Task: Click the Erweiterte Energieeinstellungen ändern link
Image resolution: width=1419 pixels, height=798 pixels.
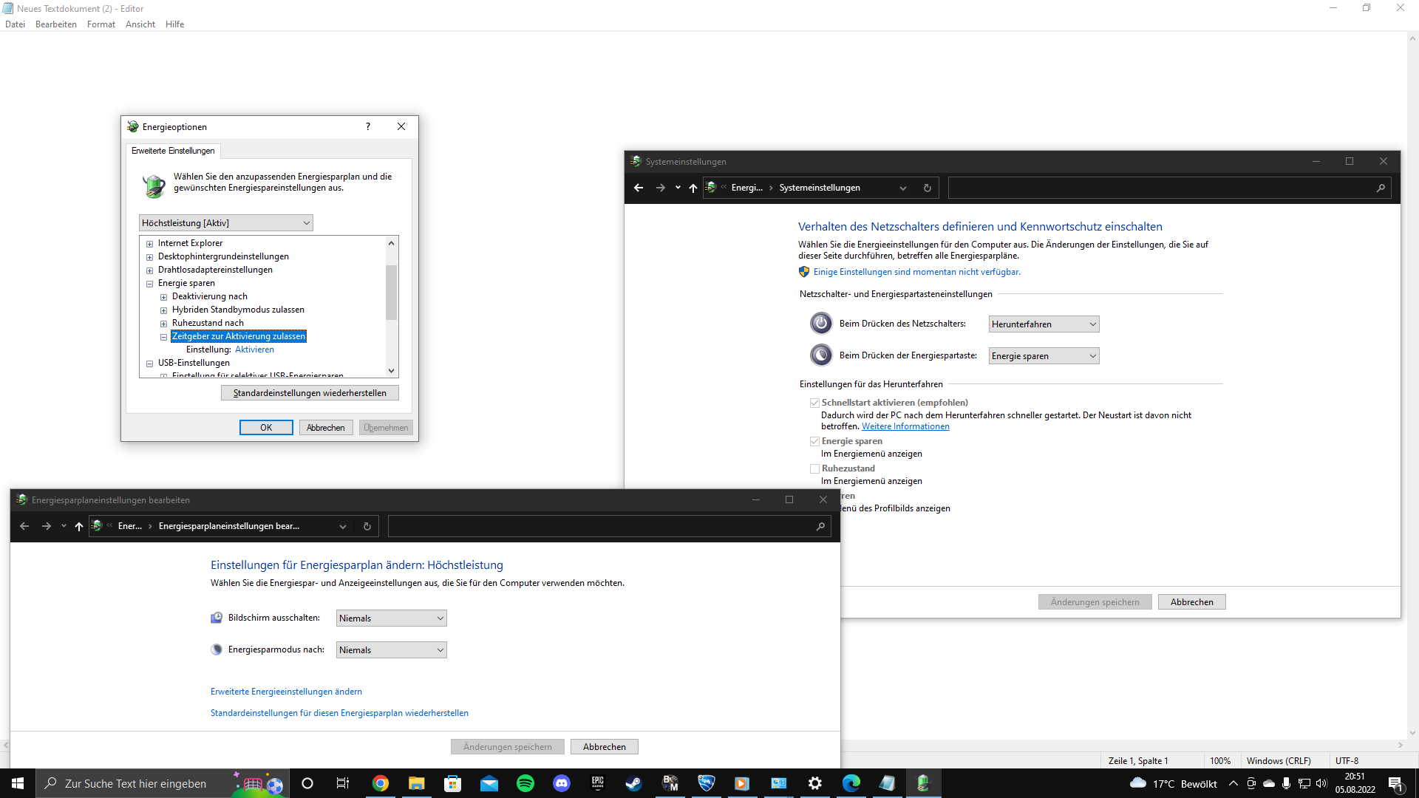Action: tap(286, 691)
